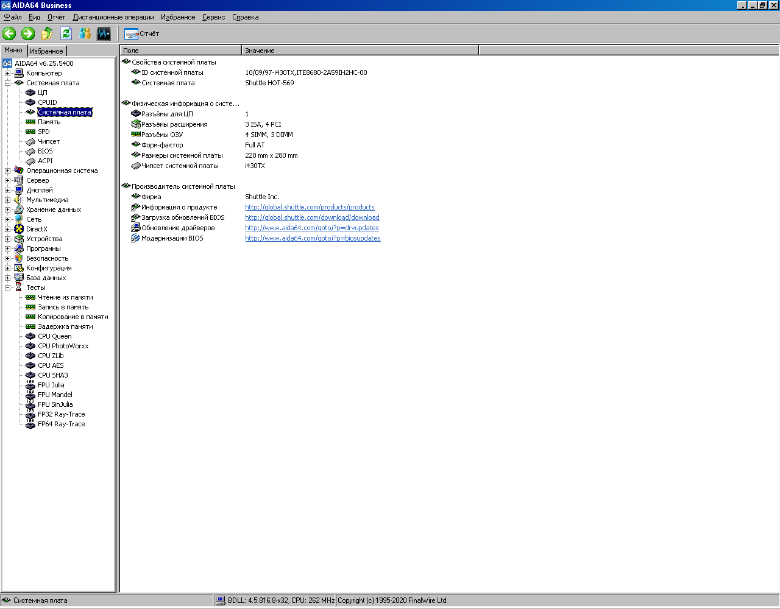The height and width of the screenshot is (609, 780).
Task: Select the Разъёмы ОЗУ row
Action: 450,135
